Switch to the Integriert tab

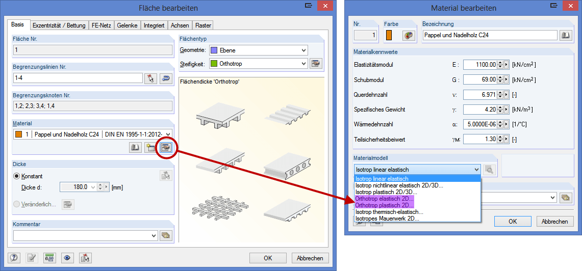point(154,25)
